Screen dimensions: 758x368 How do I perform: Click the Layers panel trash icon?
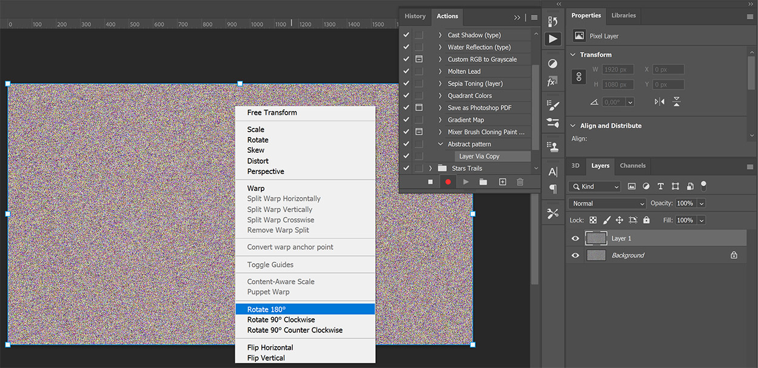coord(520,181)
